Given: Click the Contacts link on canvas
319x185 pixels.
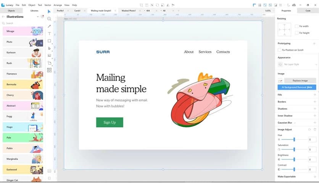Looking at the screenshot, I should 223,52.
